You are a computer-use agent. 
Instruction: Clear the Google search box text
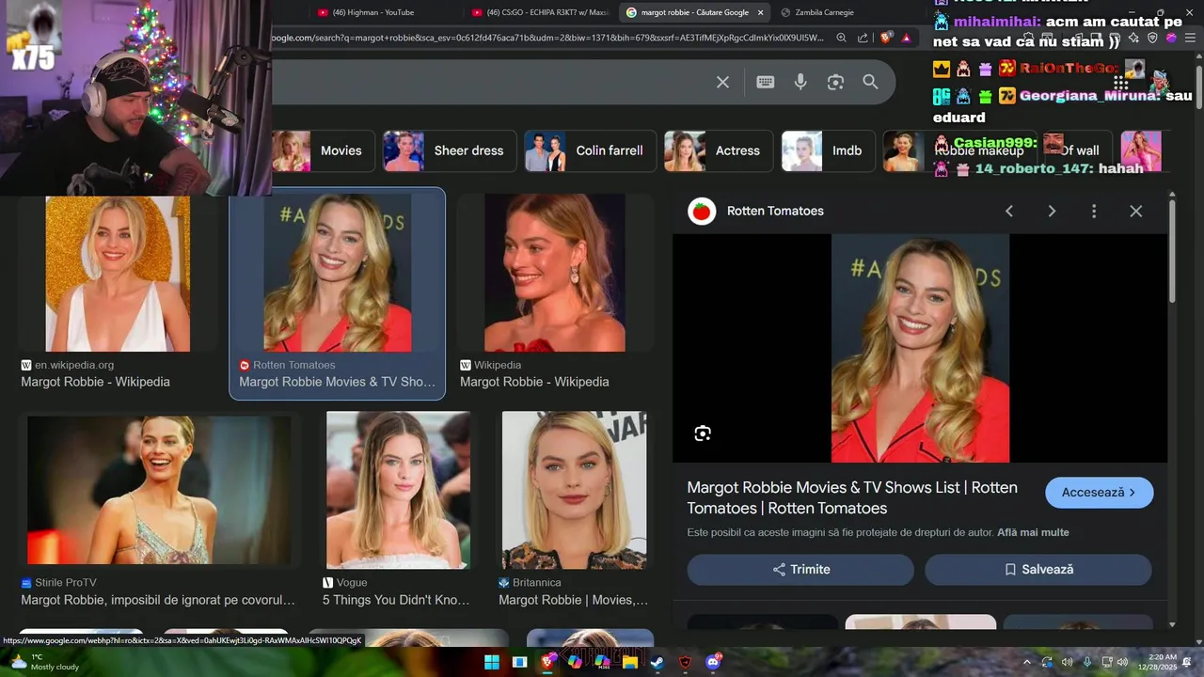(722, 82)
